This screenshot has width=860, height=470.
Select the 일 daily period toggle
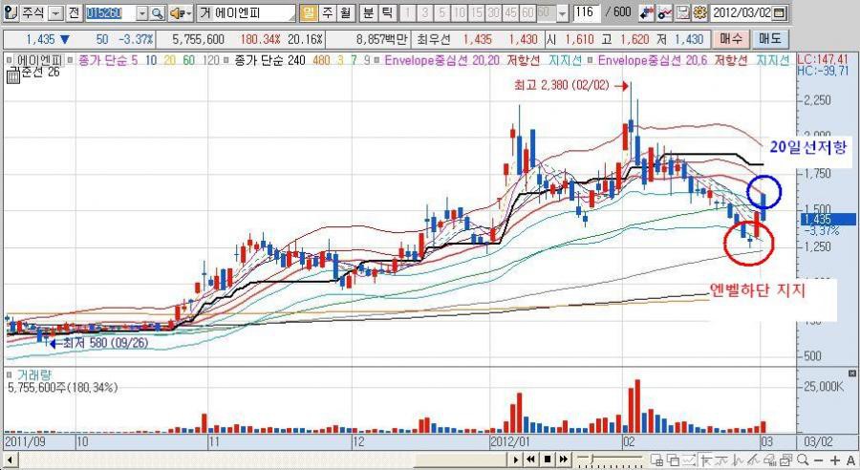(309, 13)
